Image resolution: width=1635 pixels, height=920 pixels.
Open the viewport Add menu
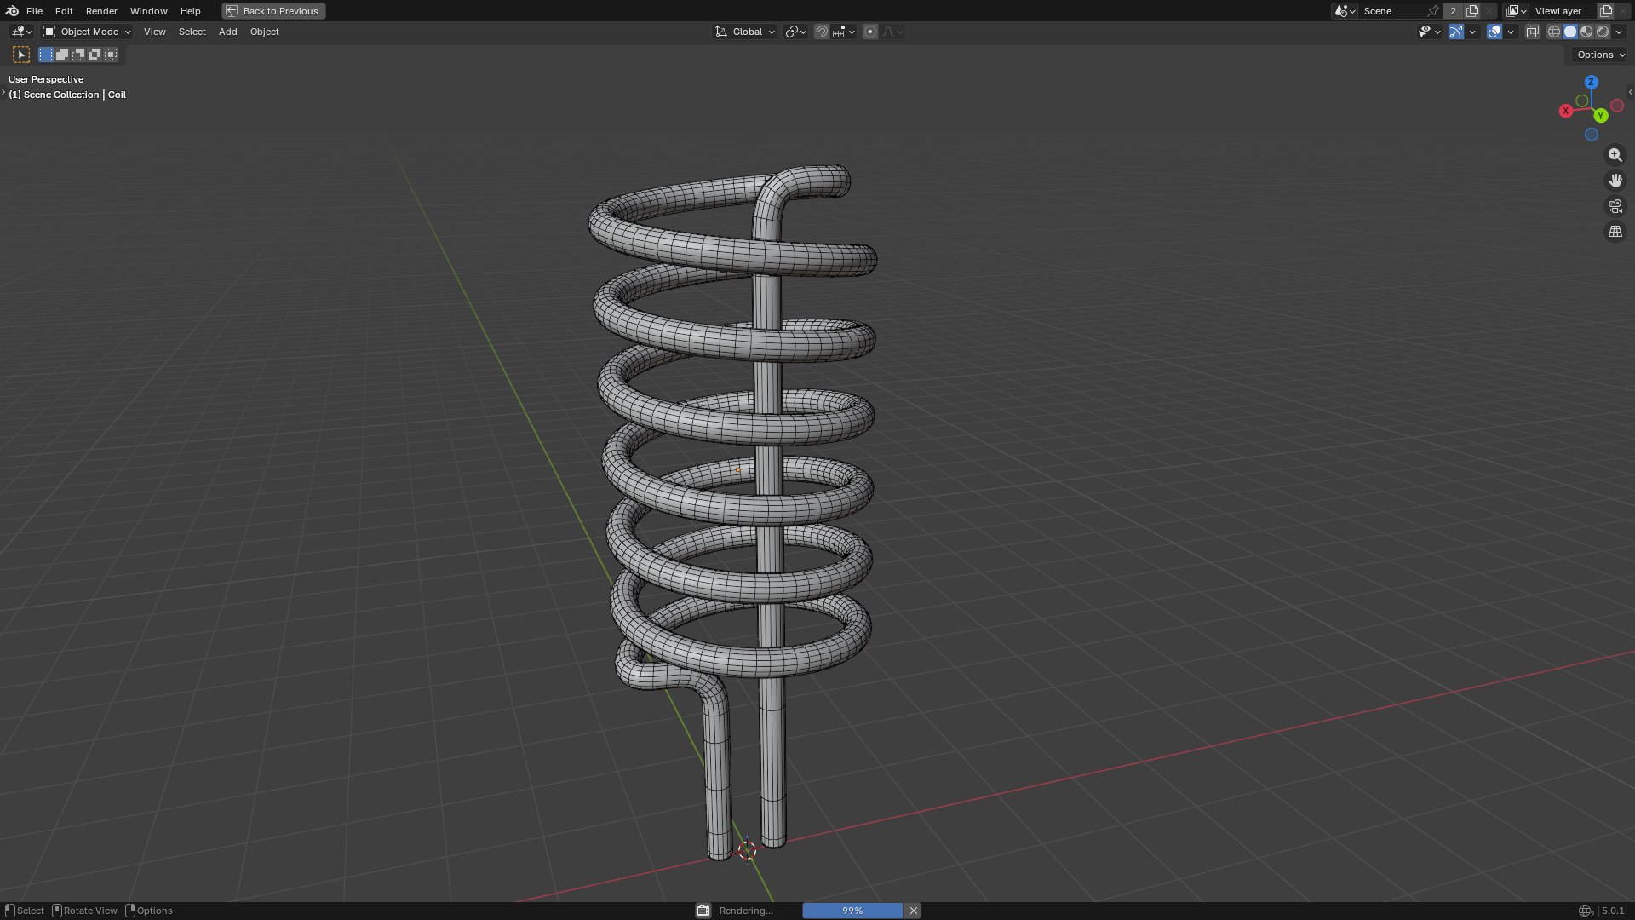coord(227,32)
